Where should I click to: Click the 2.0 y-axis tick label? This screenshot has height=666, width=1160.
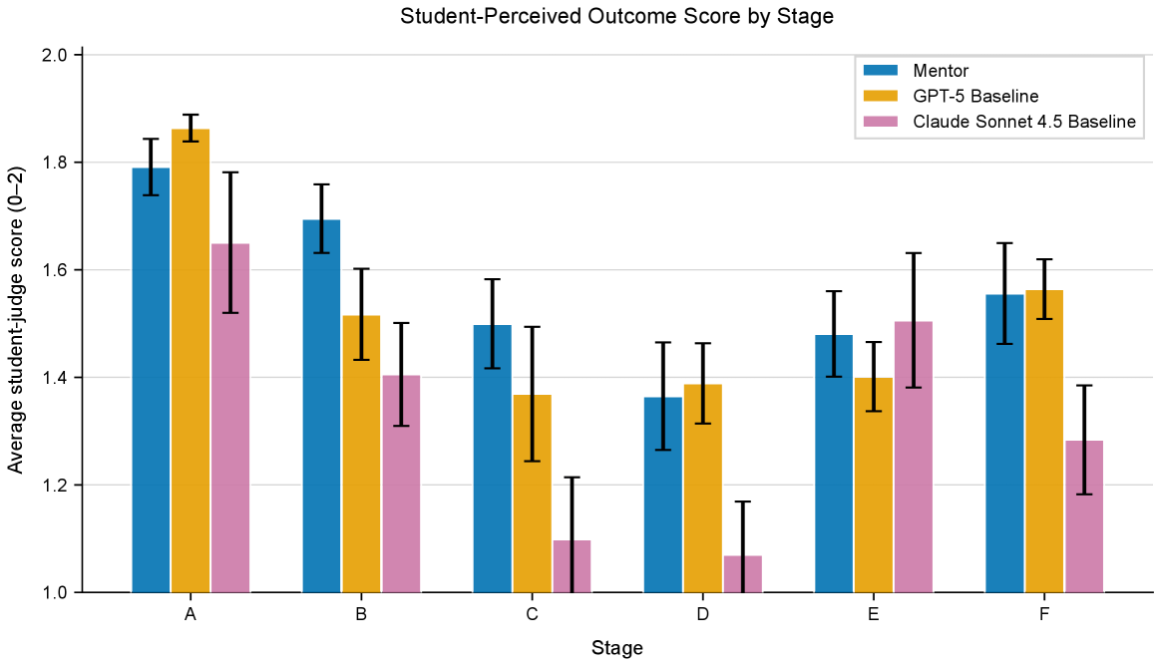(x=56, y=55)
